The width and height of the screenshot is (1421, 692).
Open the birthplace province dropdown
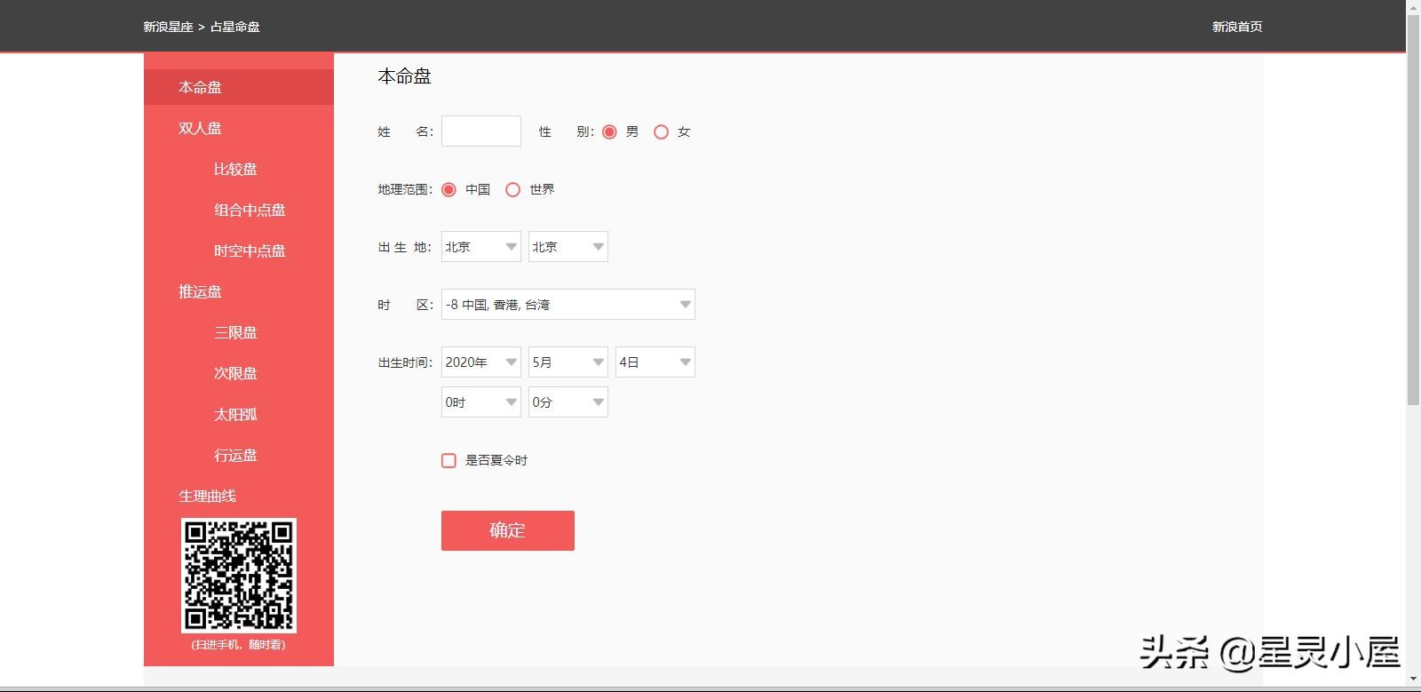(480, 247)
